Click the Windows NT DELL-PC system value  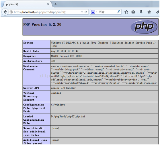coord(103,44)
